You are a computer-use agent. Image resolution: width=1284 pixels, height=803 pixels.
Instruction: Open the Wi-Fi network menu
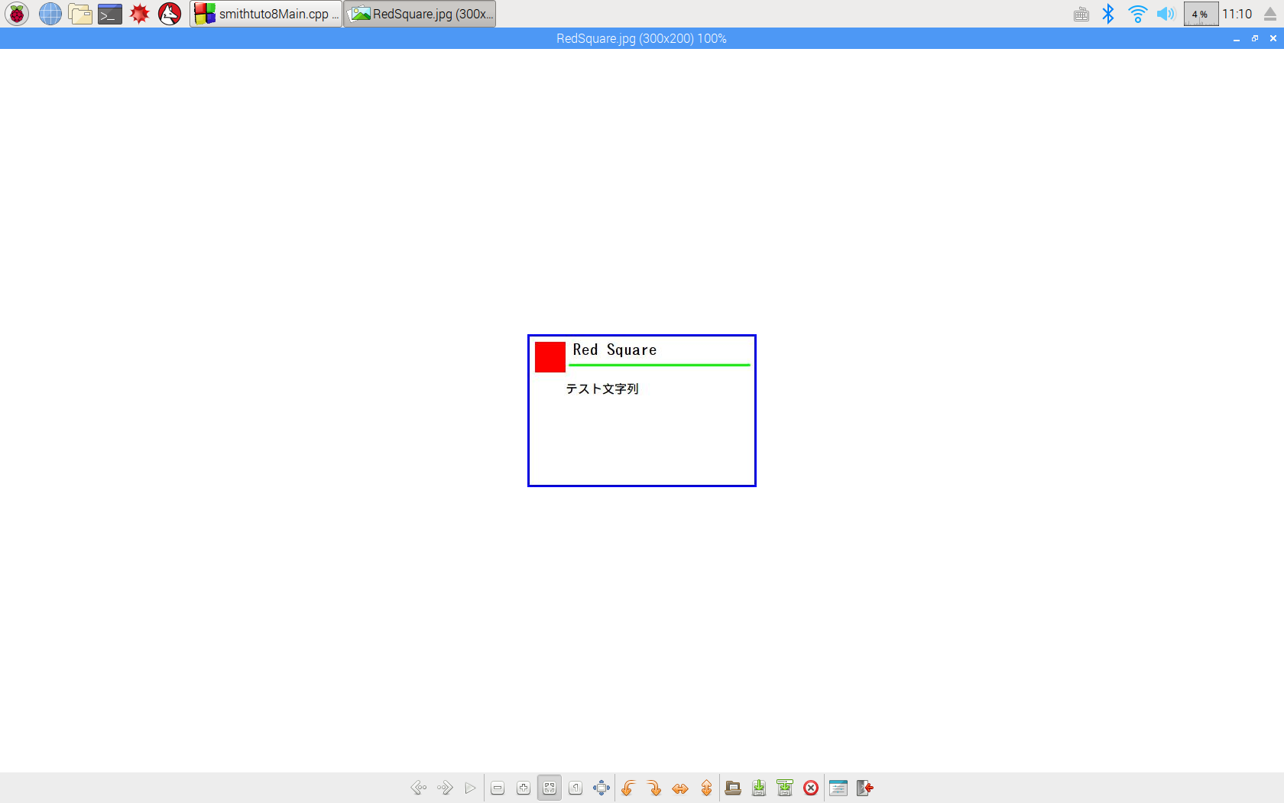[x=1137, y=14]
